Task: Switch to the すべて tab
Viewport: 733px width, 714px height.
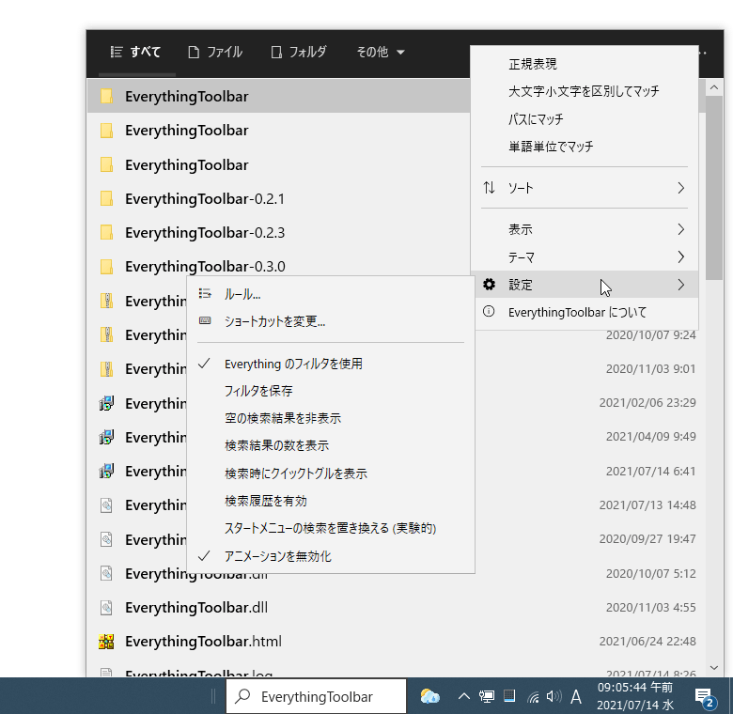Action: tap(136, 52)
